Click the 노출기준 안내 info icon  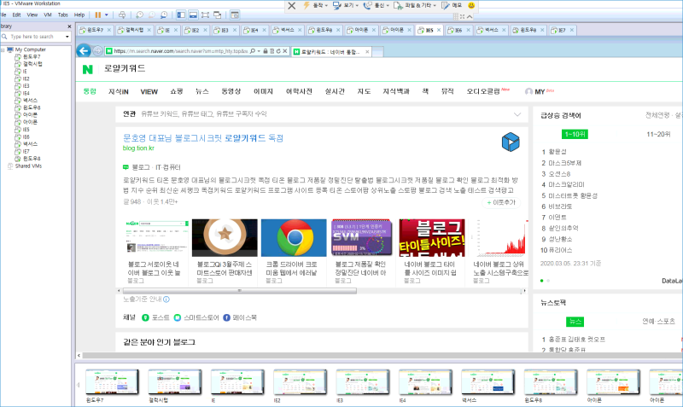pyautogui.click(x=166, y=299)
